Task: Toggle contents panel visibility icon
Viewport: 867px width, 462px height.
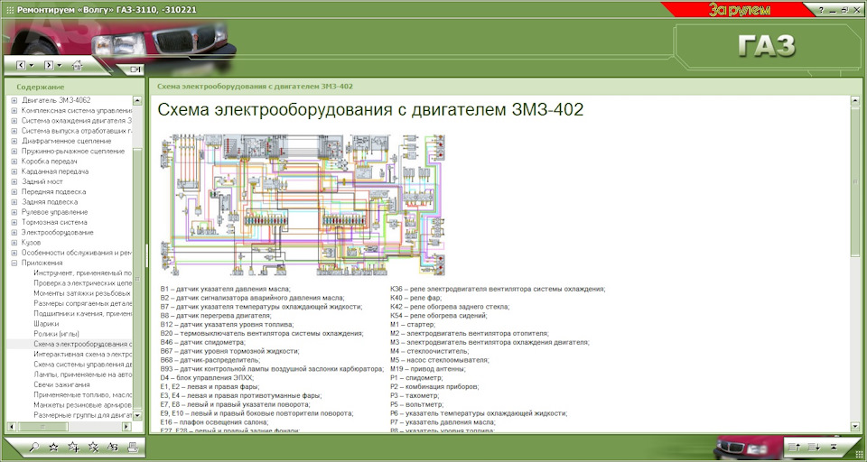Action: [135, 69]
